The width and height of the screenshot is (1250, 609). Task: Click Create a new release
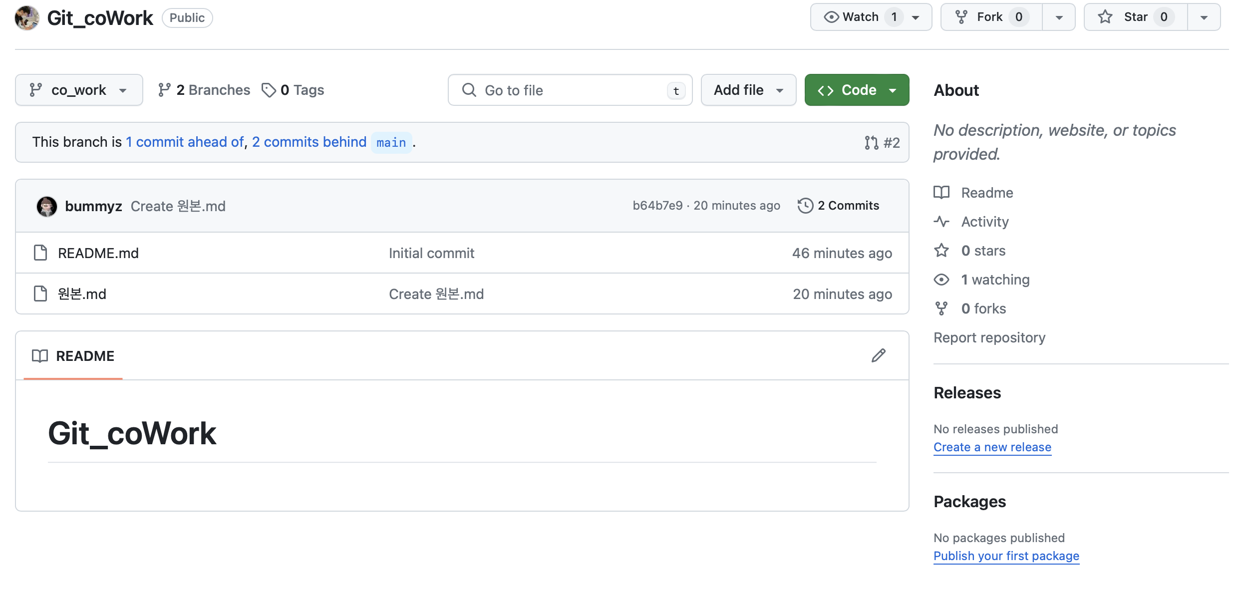[x=992, y=447]
